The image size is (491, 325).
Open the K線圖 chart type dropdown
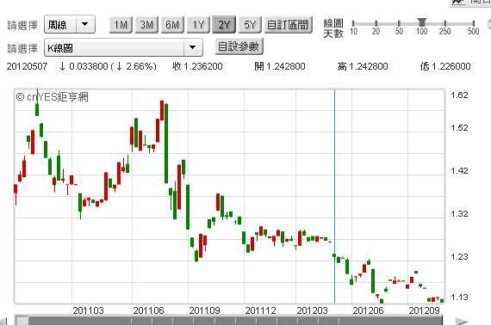(123, 47)
